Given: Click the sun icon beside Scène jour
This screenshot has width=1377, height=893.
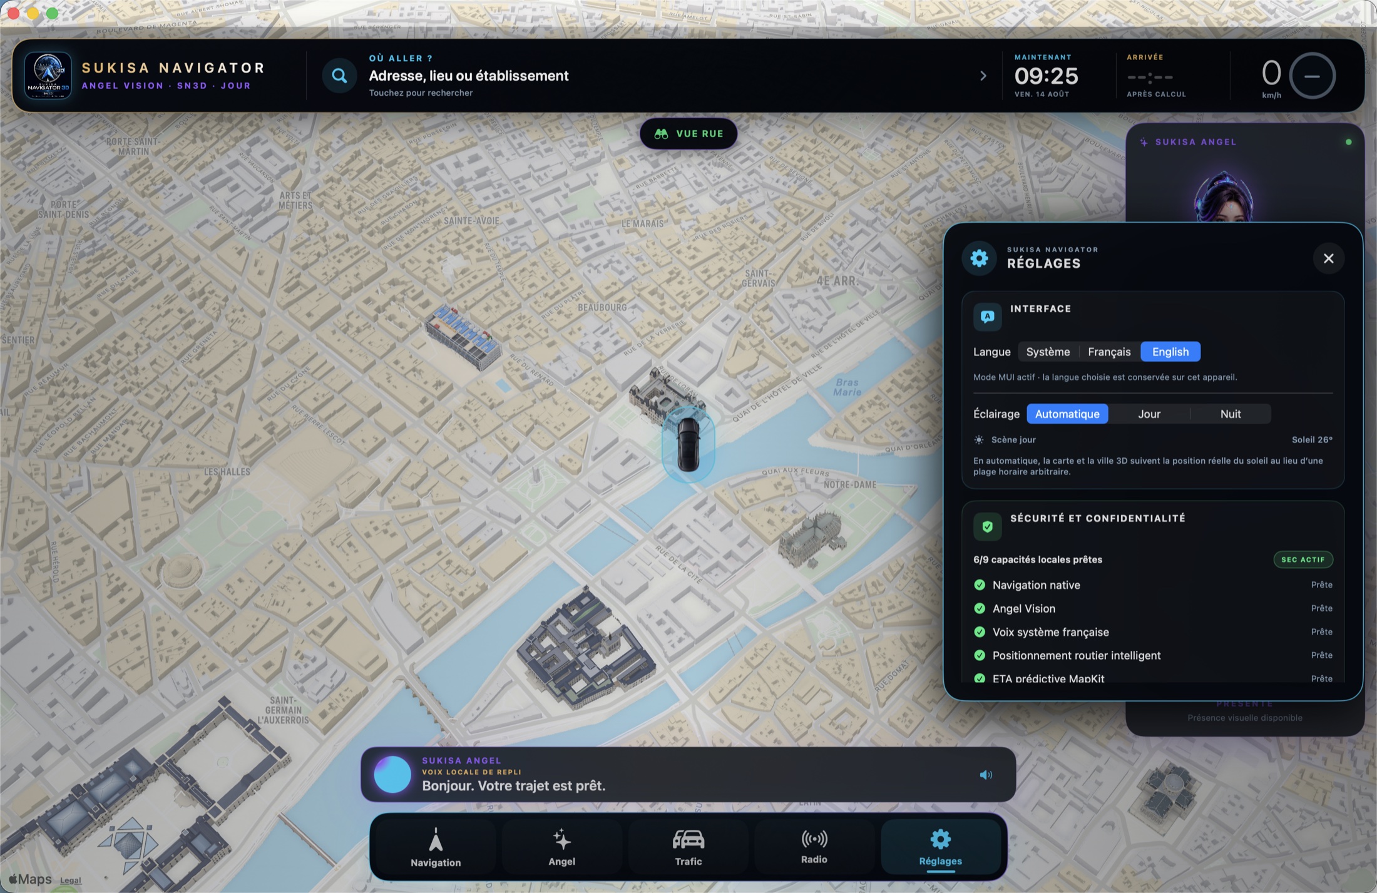Looking at the screenshot, I should point(979,440).
